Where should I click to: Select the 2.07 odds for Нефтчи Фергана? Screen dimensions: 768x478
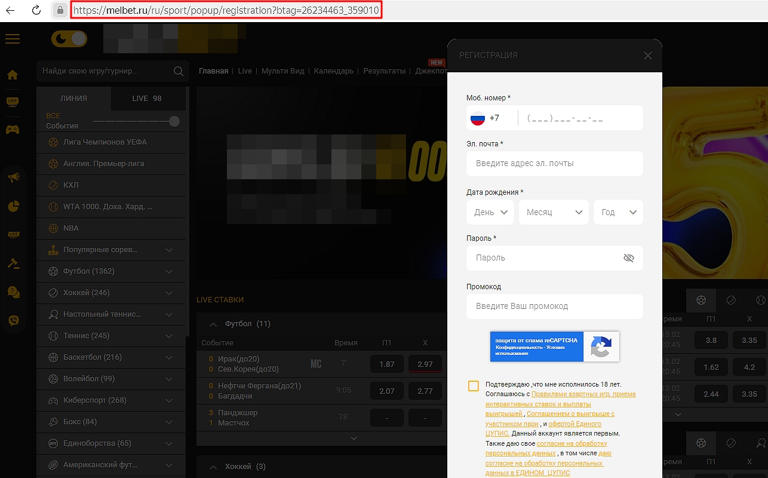tap(387, 391)
